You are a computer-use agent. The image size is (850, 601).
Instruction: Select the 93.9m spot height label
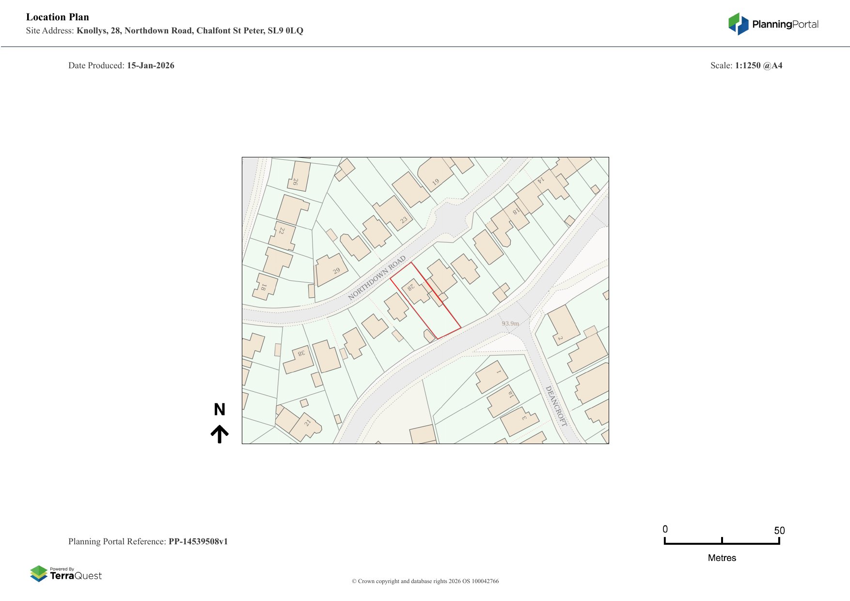[510, 324]
